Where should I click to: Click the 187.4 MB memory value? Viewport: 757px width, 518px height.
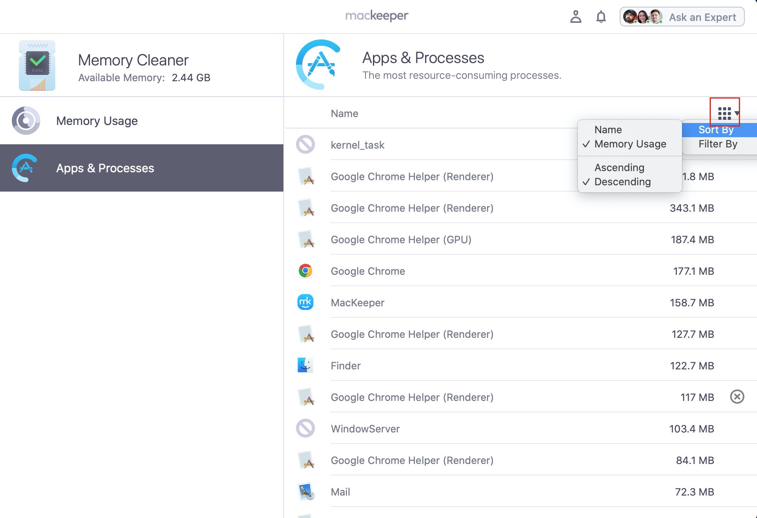[x=692, y=240]
